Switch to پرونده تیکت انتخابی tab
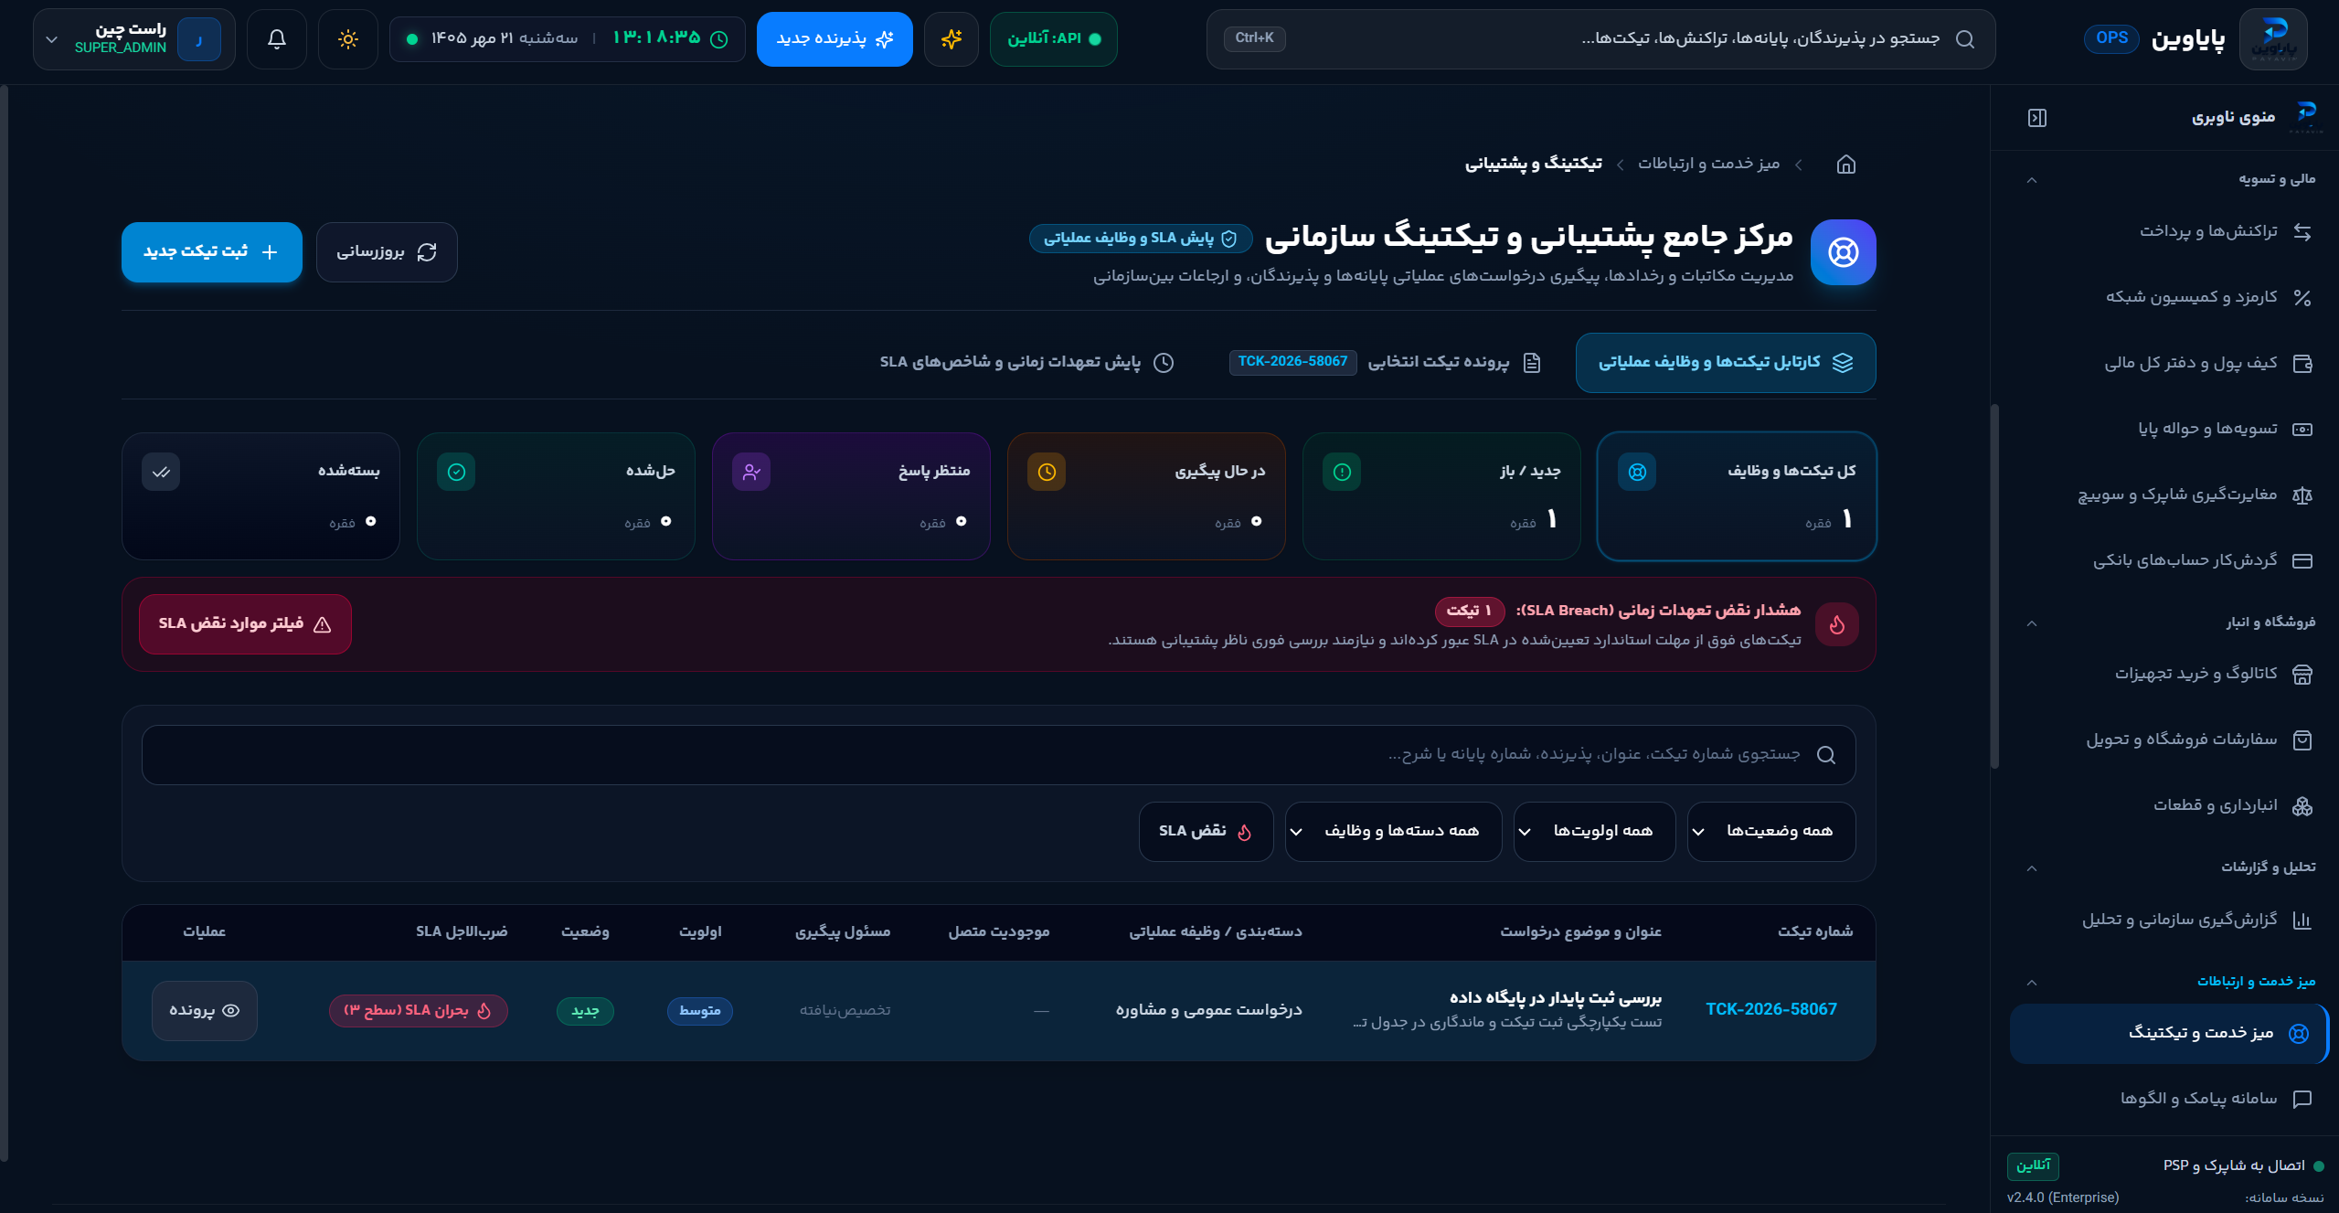The height and width of the screenshot is (1213, 2339). pos(1386,363)
